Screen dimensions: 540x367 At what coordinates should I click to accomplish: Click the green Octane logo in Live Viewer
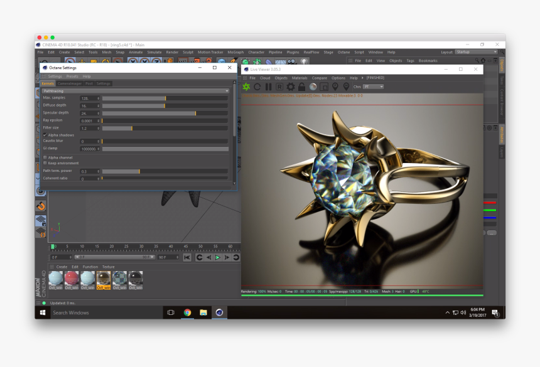[246, 88]
